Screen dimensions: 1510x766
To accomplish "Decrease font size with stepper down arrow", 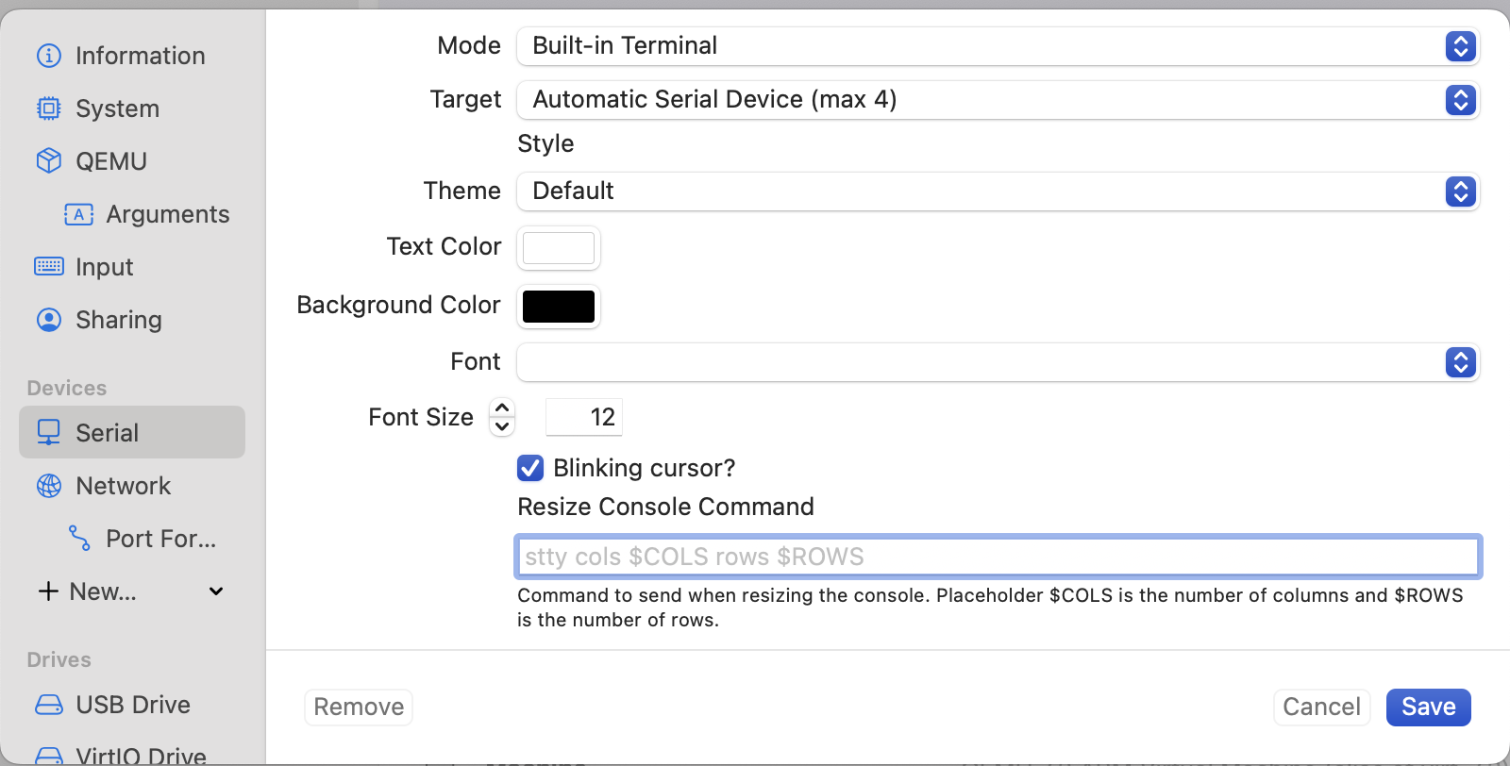I will [502, 426].
